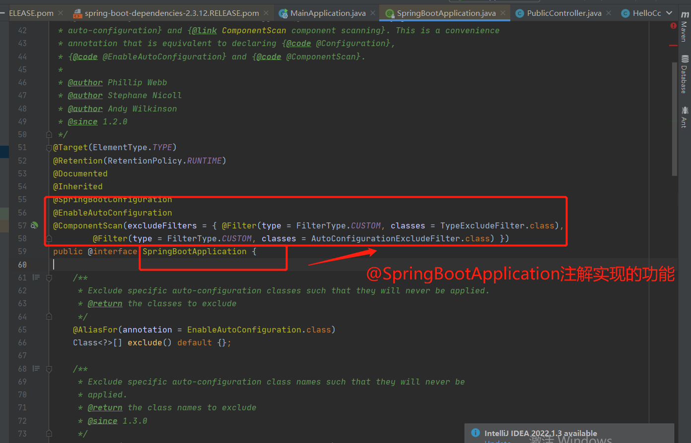Click exclude() method on line 66
This screenshot has width=691, height=443.
(150, 342)
